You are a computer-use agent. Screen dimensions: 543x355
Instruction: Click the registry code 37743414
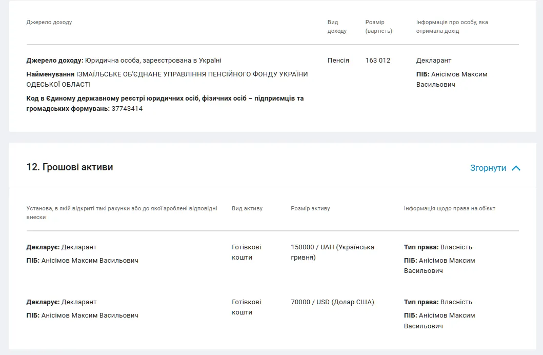point(127,109)
